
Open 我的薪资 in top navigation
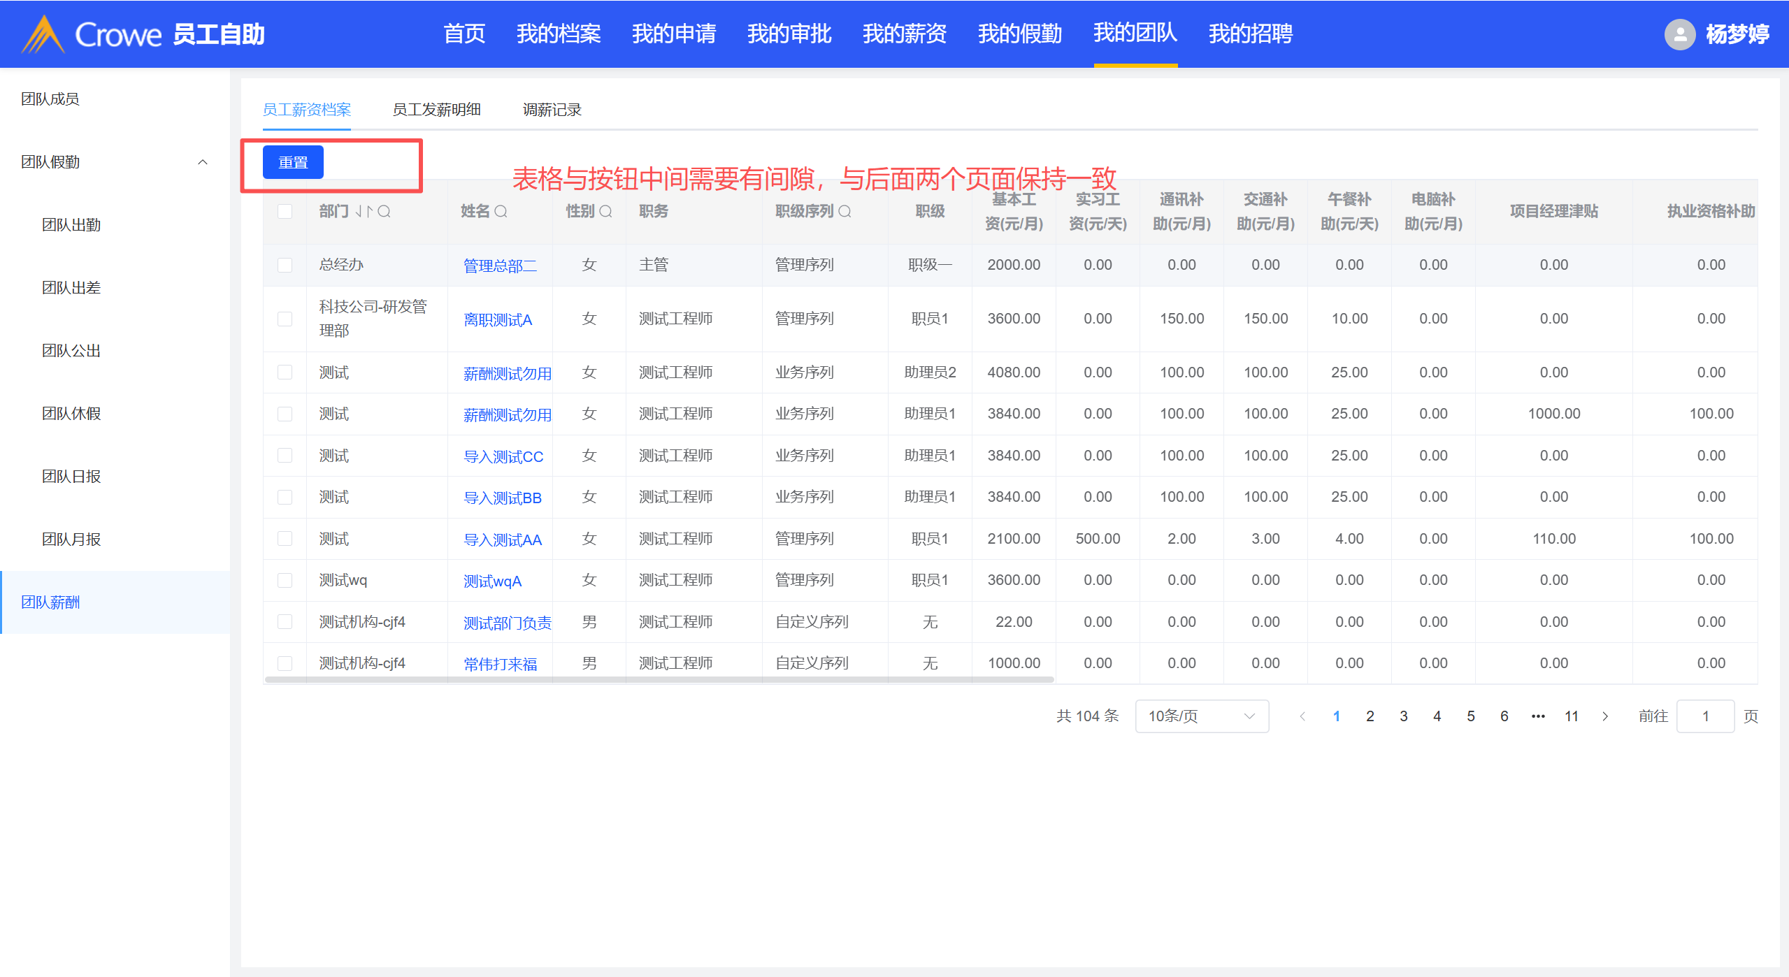904,34
